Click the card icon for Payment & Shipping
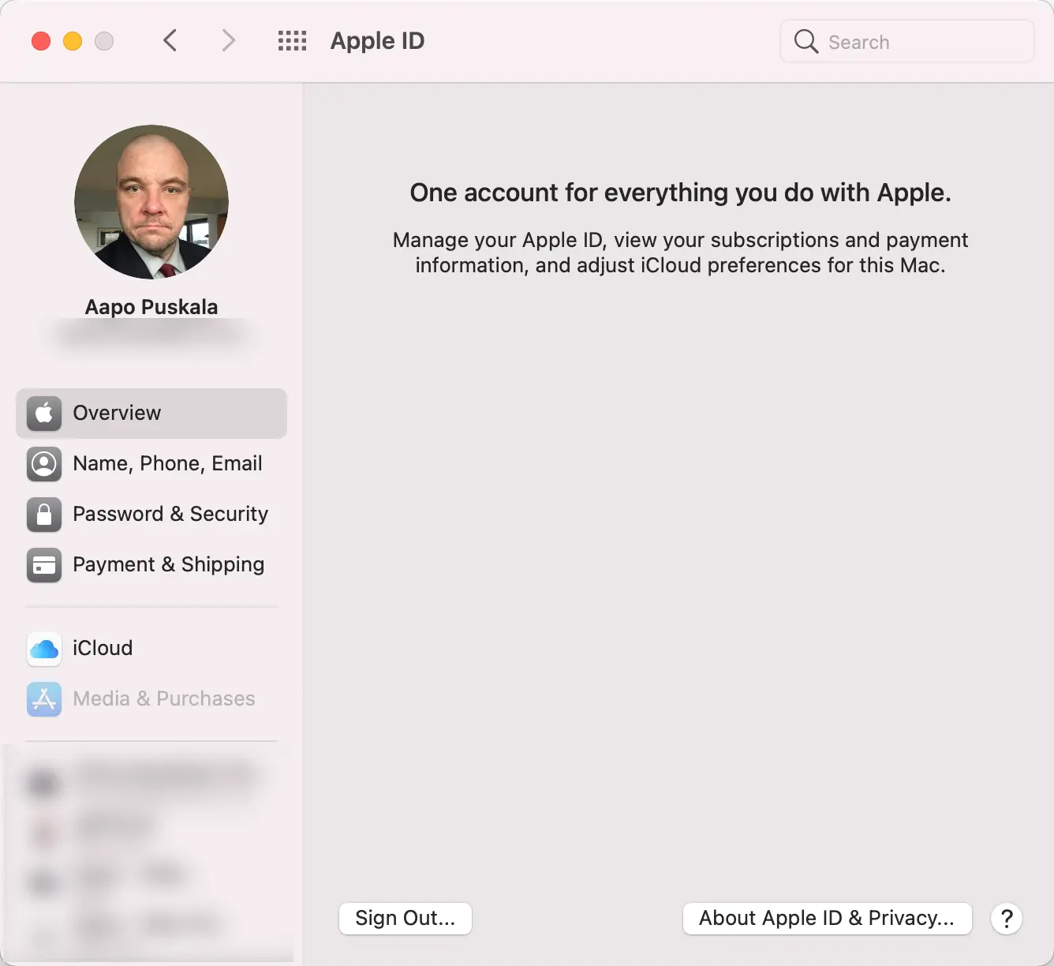 point(44,564)
